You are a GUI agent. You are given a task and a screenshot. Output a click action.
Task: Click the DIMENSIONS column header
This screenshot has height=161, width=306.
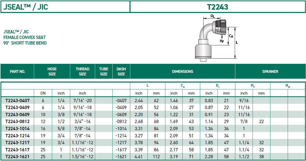tap(182, 72)
